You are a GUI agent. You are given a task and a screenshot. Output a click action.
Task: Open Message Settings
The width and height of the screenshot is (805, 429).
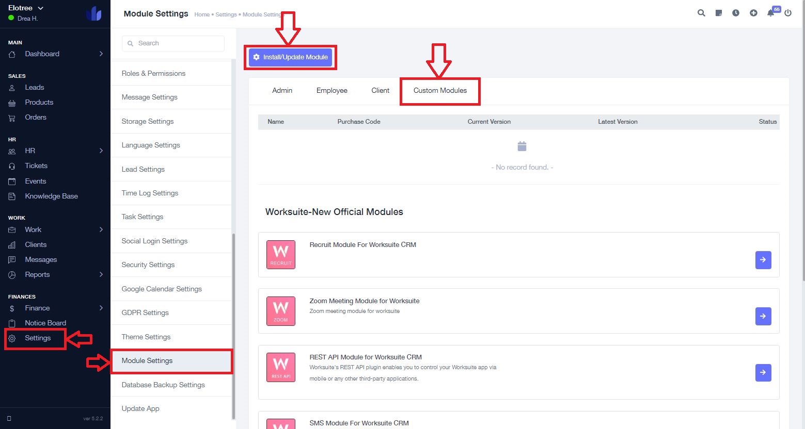click(171, 97)
